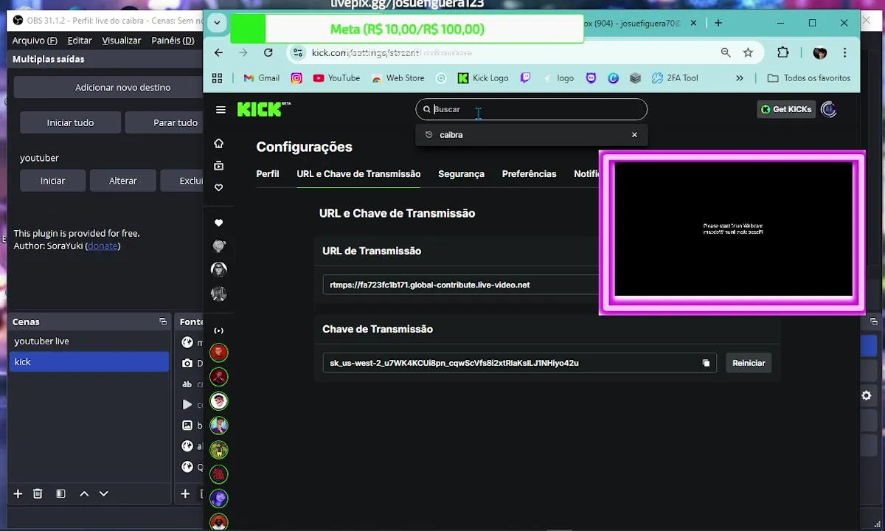Open YouTube bookmark
This screenshot has width=885, height=531.
(x=336, y=77)
